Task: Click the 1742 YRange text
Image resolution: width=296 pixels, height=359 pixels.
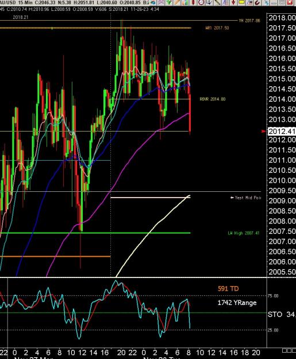Action: point(237,303)
